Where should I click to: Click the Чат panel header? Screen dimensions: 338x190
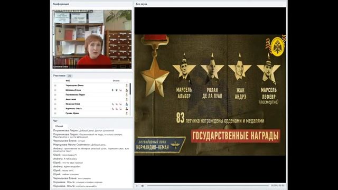point(55,121)
